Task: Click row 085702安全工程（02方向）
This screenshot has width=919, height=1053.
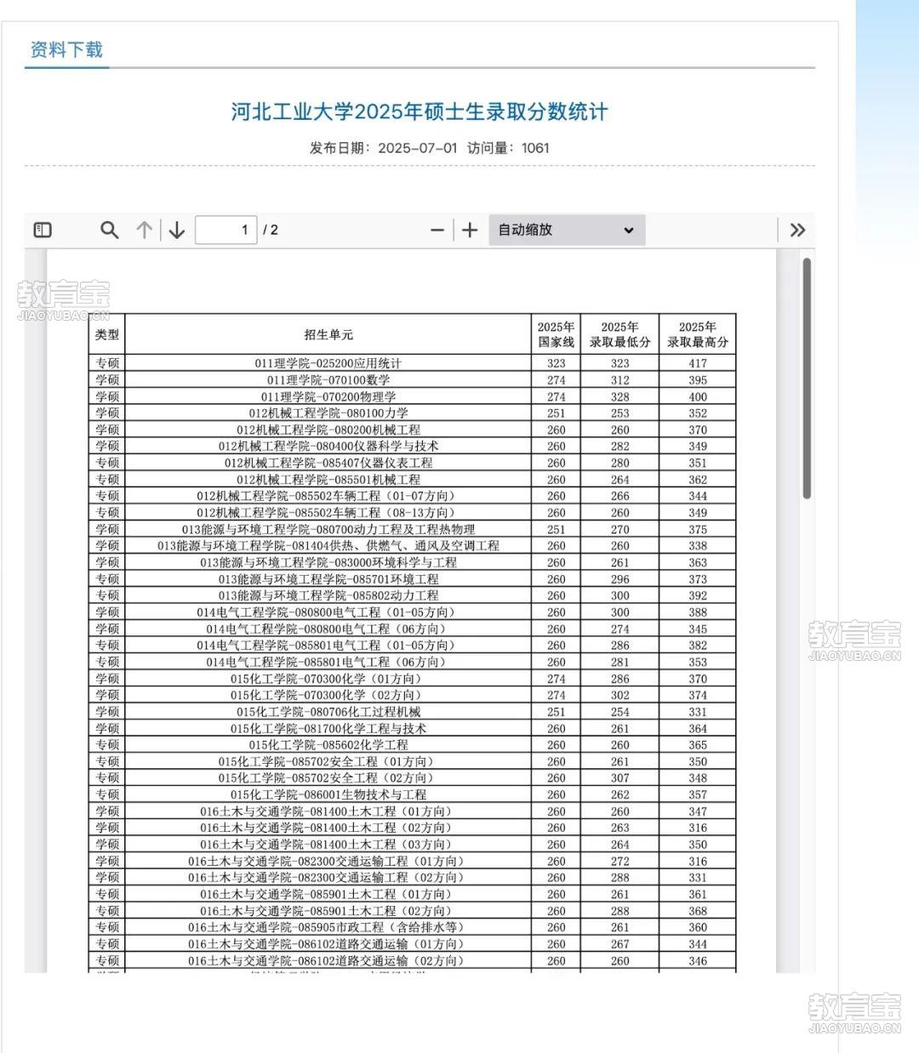Action: pyautogui.click(x=412, y=778)
